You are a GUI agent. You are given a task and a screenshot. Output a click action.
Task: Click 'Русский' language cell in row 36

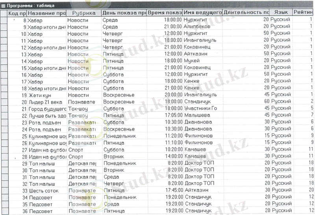(x=281, y=210)
